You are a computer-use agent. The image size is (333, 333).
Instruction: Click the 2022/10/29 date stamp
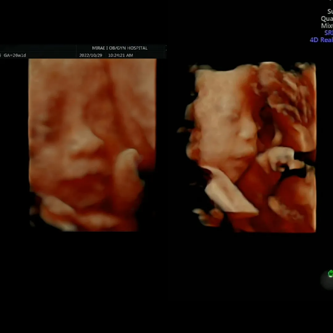91,55
